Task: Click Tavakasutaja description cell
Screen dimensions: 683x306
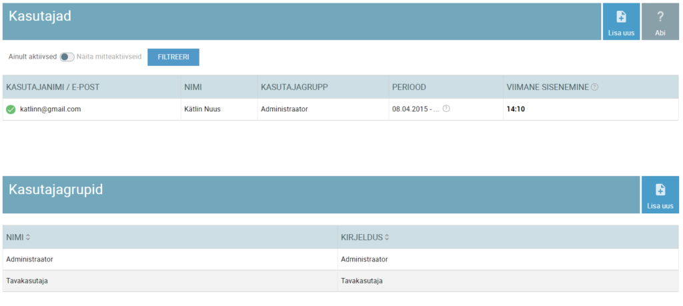Action: click(362, 281)
